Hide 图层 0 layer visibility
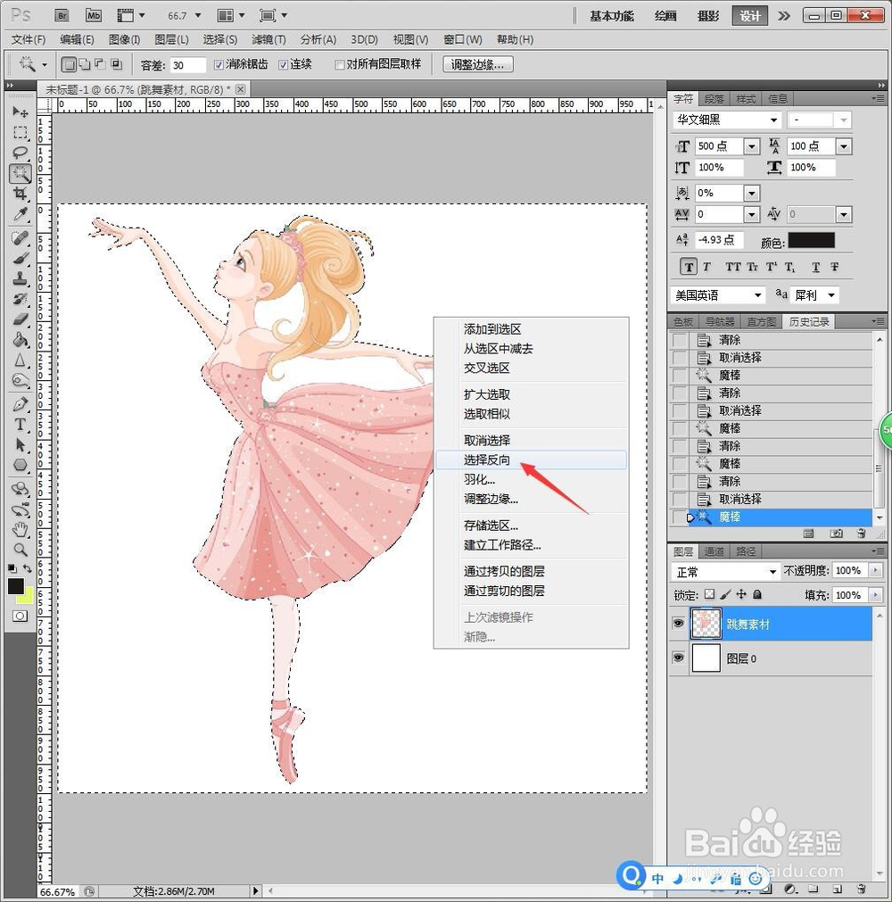The height and width of the screenshot is (902, 892). point(679,658)
